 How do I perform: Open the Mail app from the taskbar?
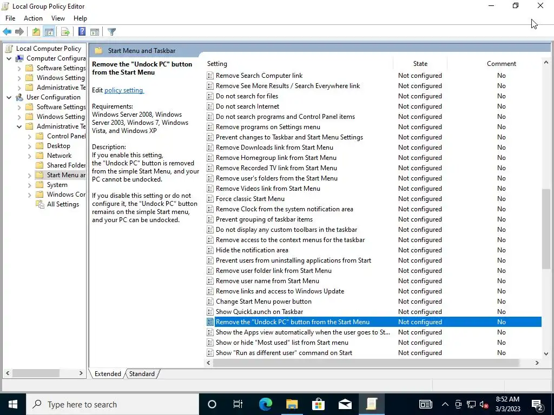(x=345, y=404)
